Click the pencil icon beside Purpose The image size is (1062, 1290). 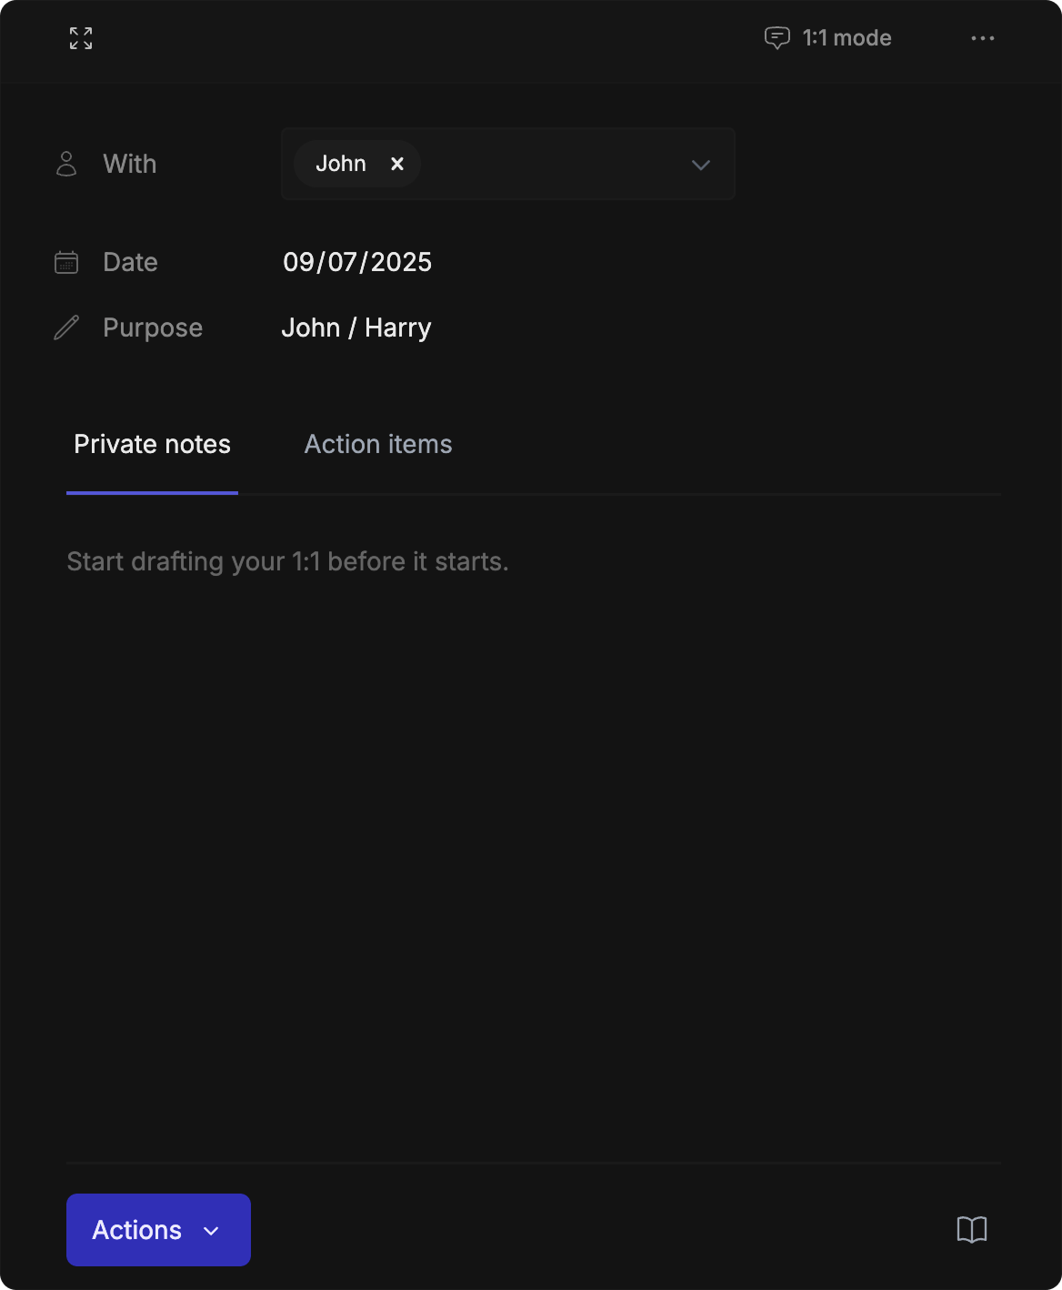click(x=66, y=328)
